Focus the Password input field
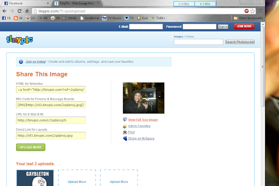This screenshot has height=186, width=279. tap(200, 27)
